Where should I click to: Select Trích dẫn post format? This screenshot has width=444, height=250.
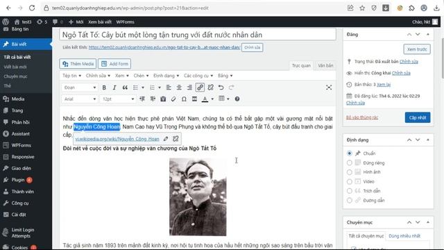pos(350,191)
